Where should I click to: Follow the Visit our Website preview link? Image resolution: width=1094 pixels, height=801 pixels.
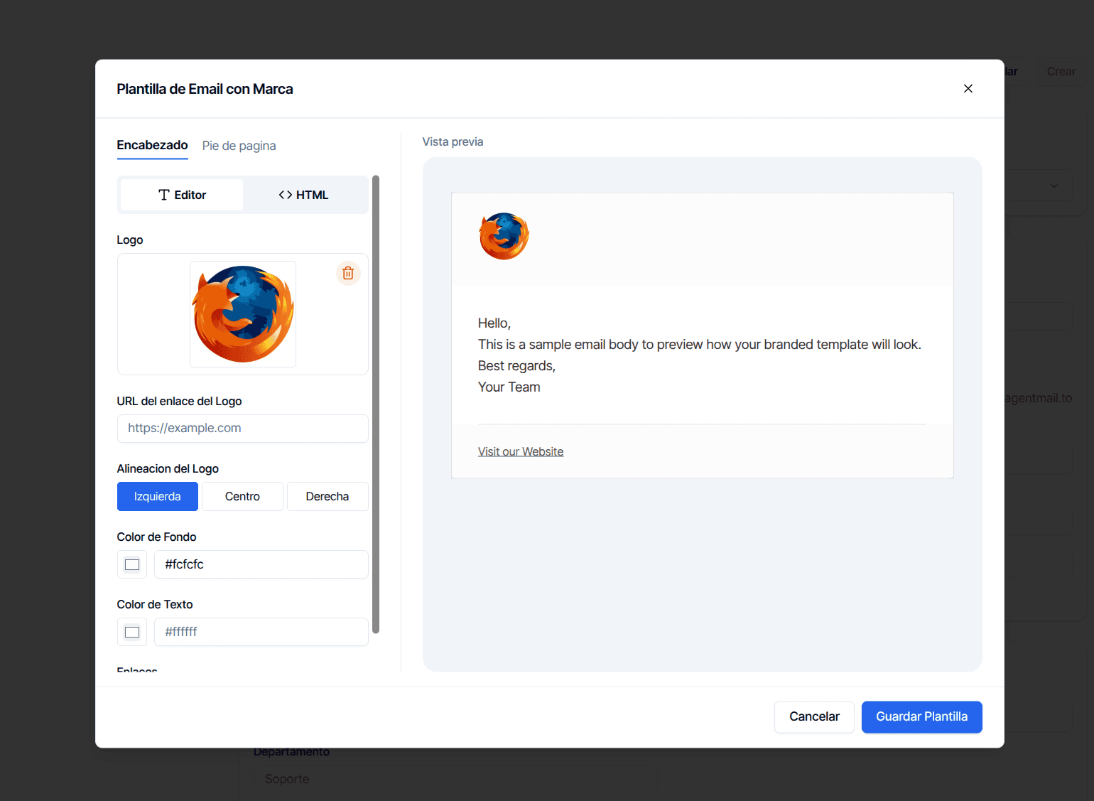(521, 451)
